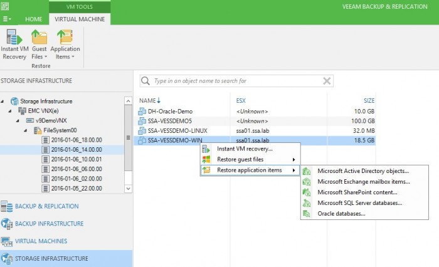Collapse the FileSystem00 tree node
This screenshot has width=439, height=267.
26,130
